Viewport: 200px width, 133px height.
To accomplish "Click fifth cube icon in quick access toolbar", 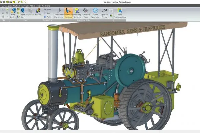I will click(14, 2).
